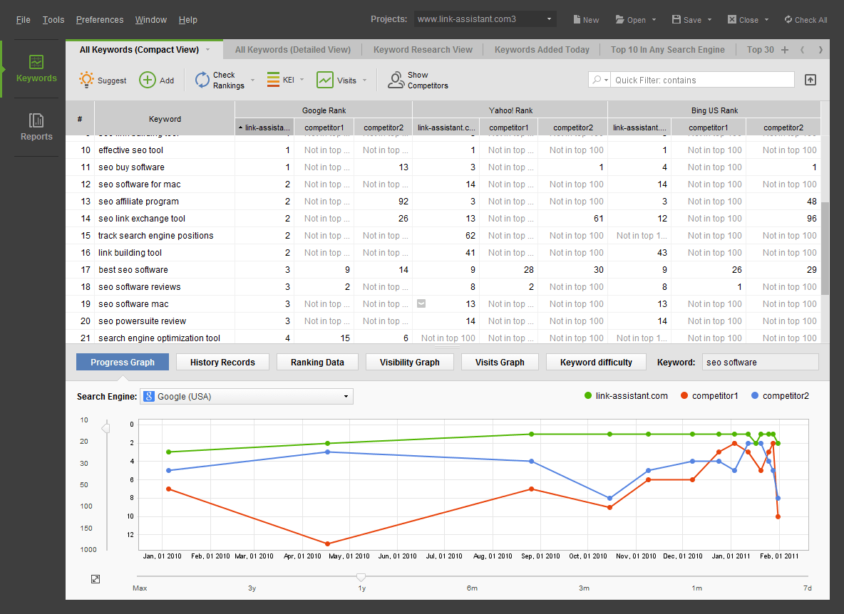Click the KEI bars icon

tap(273, 80)
